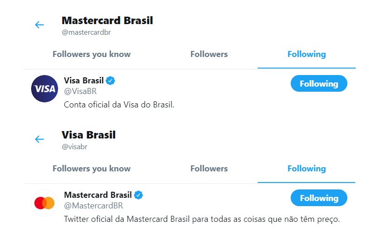Open the Mastercard logo avatar

(45, 203)
